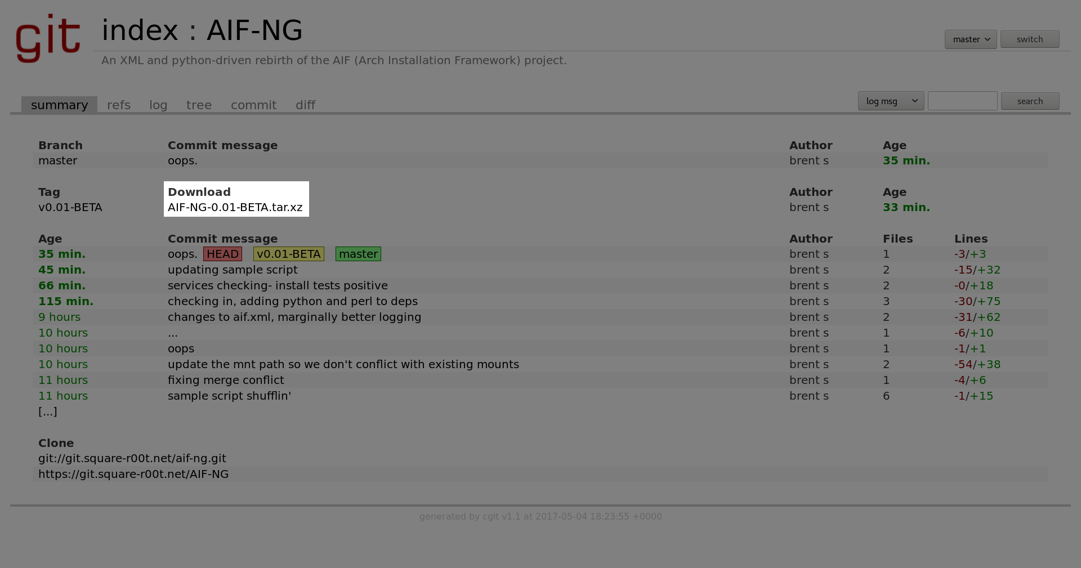Switch to the refs tab
This screenshot has width=1081, height=568.
[x=119, y=105]
